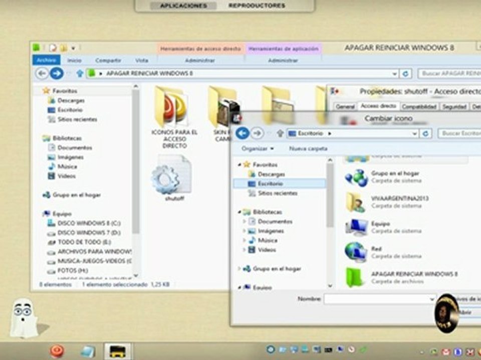Select Grupo en el hogar system folder icon
The width and height of the screenshot is (481, 360).
click(x=356, y=177)
